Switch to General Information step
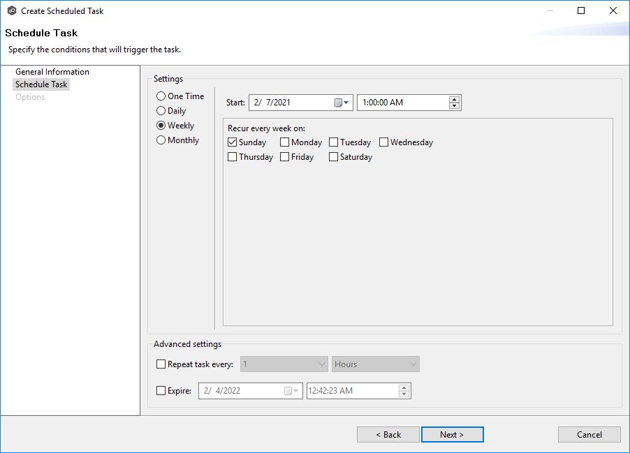The height and width of the screenshot is (453, 630). [x=51, y=71]
